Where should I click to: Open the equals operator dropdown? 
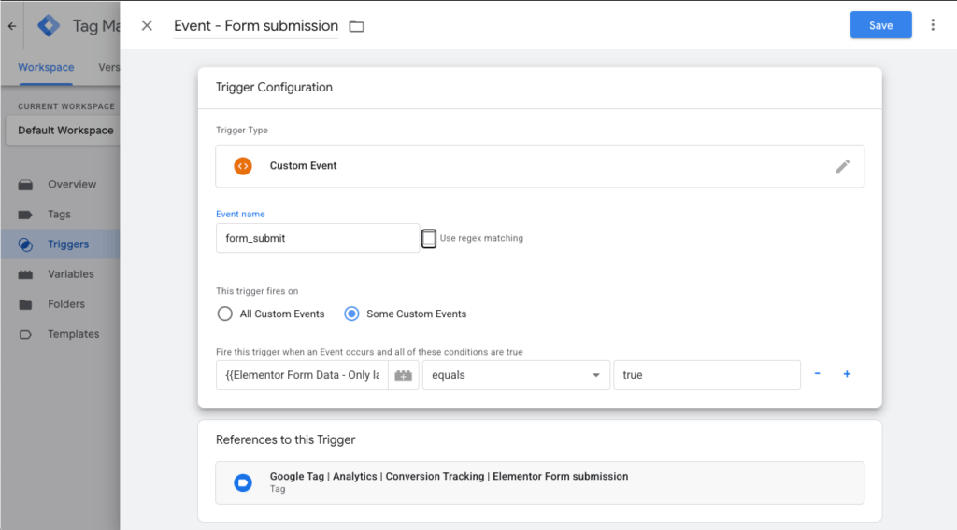pyautogui.click(x=516, y=375)
